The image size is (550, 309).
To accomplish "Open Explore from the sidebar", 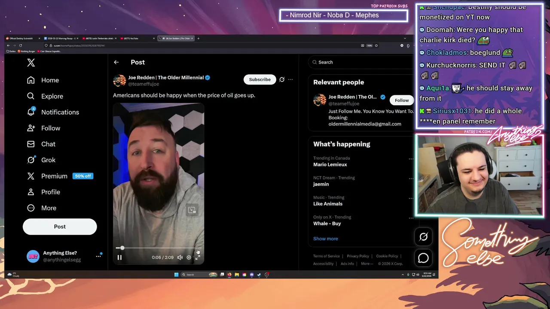I will [45, 96].
